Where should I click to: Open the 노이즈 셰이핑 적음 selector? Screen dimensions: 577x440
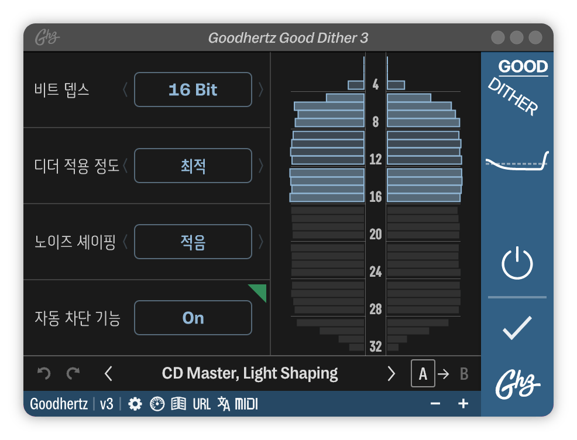[x=193, y=242]
